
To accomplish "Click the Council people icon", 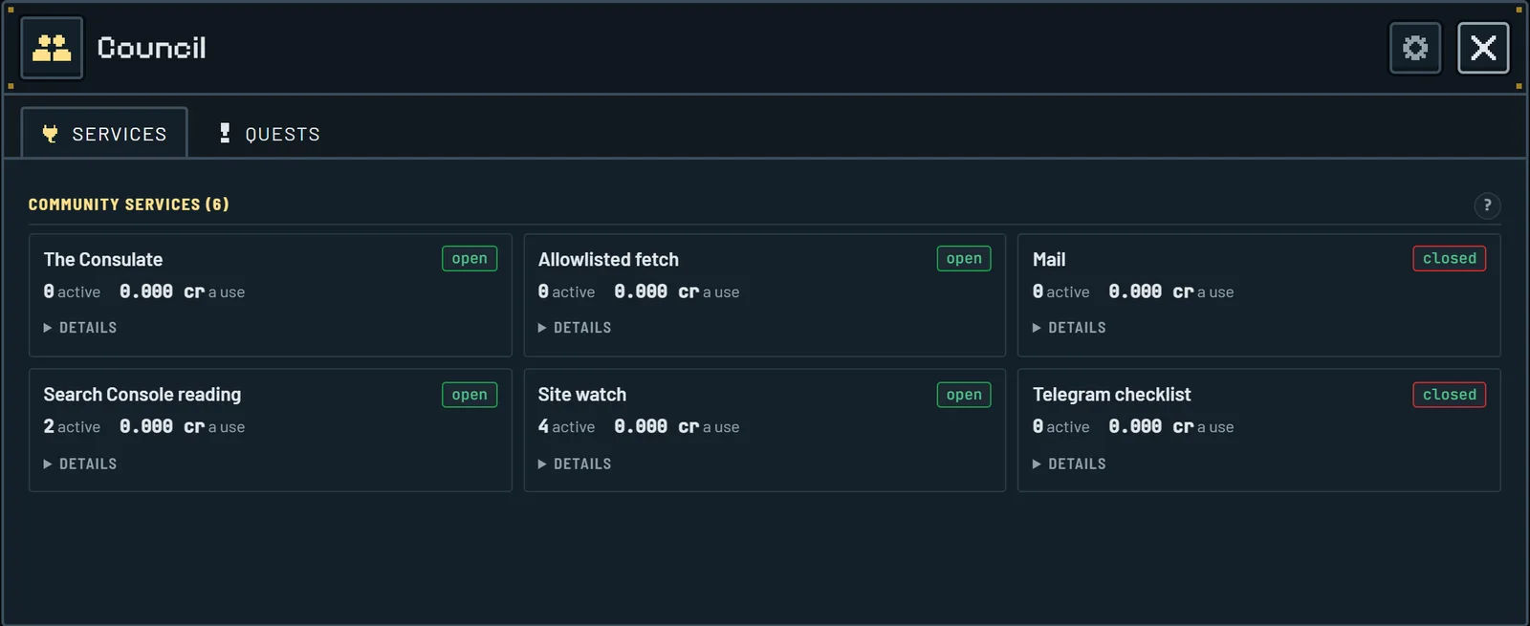I will pyautogui.click(x=52, y=48).
